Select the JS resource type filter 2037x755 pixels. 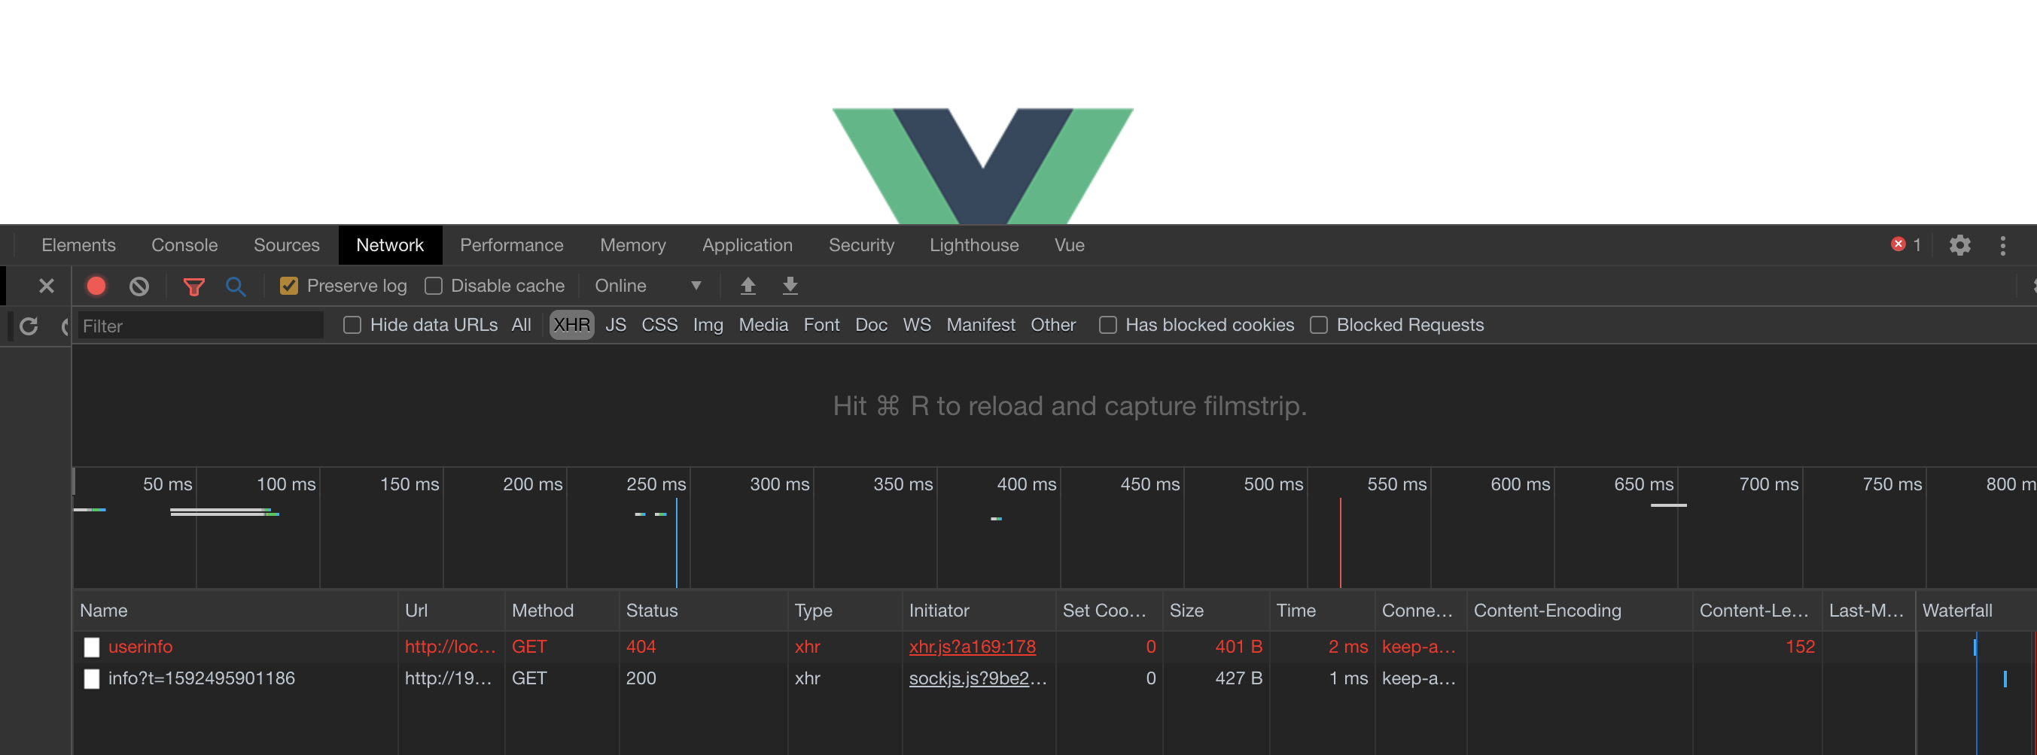pos(615,326)
